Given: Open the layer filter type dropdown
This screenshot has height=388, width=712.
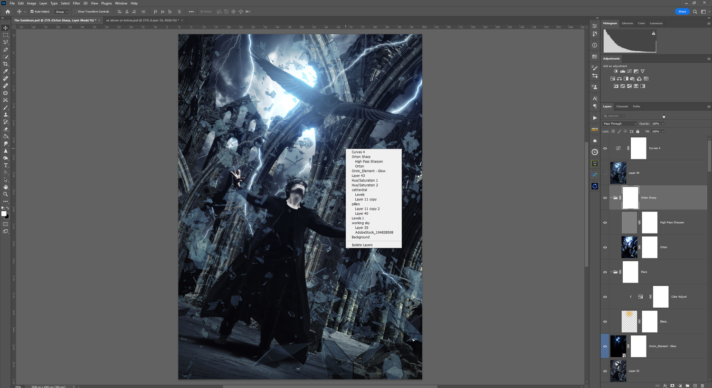Looking at the screenshot, I should [614, 116].
